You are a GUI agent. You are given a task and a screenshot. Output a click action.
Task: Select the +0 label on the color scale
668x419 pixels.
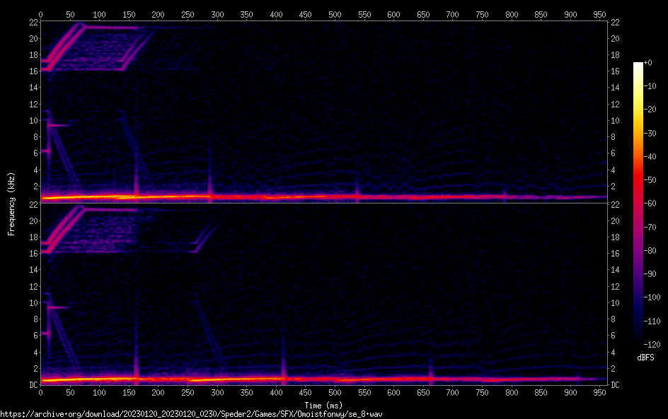[648, 63]
